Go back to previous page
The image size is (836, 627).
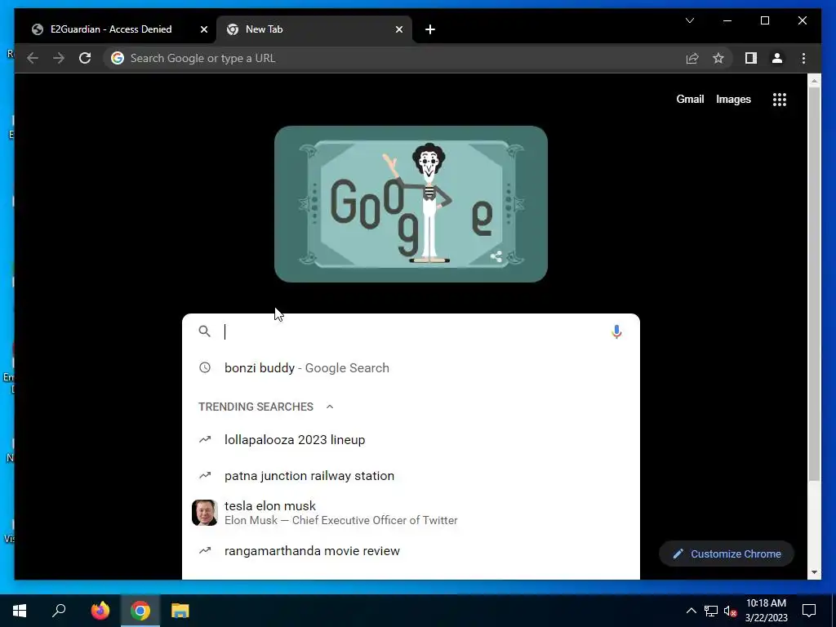pyautogui.click(x=33, y=58)
